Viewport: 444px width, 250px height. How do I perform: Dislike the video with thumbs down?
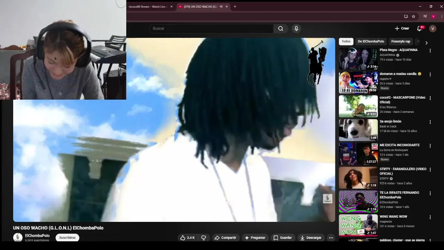click(x=204, y=238)
